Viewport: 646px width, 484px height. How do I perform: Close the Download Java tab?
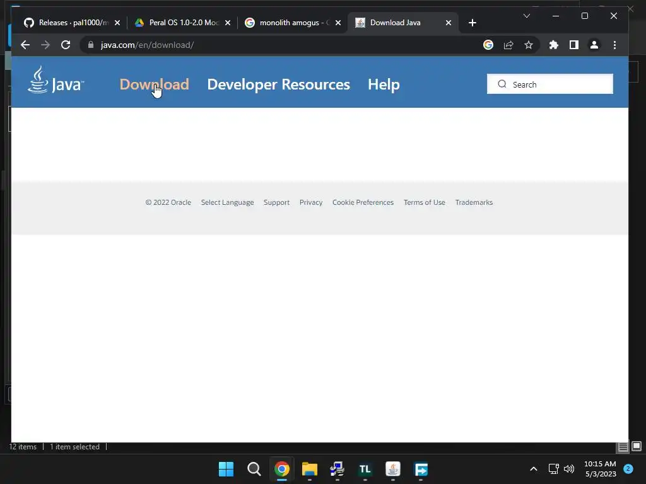449,23
